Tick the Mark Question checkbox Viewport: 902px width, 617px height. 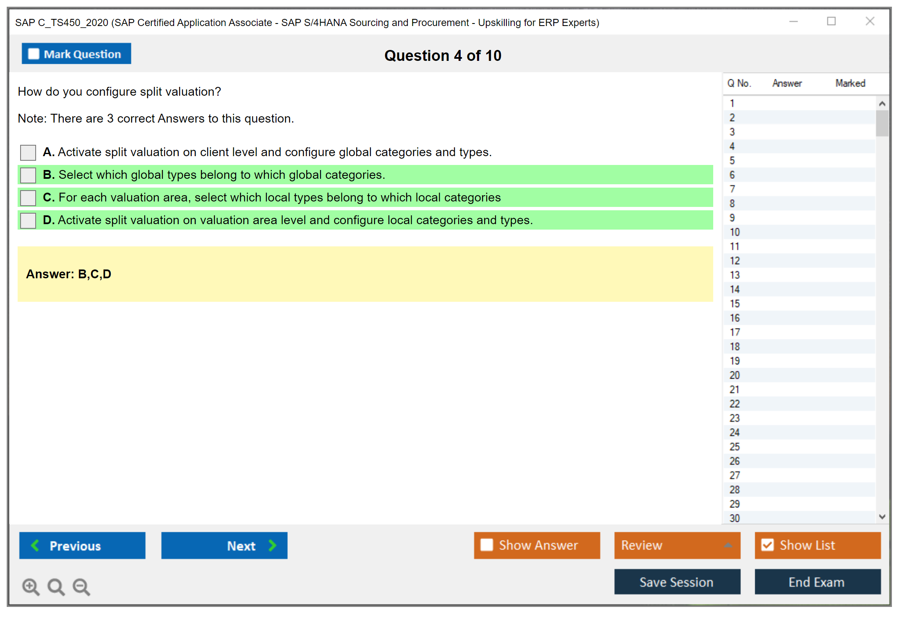coord(34,54)
